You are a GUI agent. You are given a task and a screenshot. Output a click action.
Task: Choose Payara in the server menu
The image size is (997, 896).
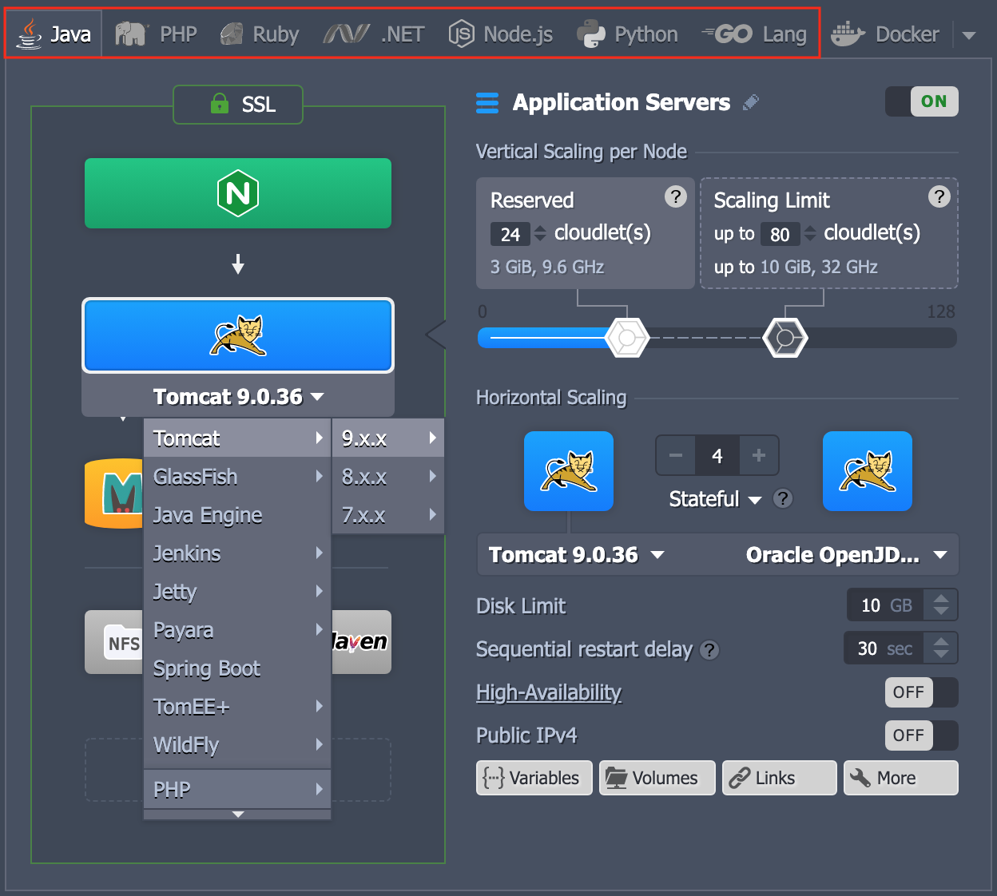[237, 630]
